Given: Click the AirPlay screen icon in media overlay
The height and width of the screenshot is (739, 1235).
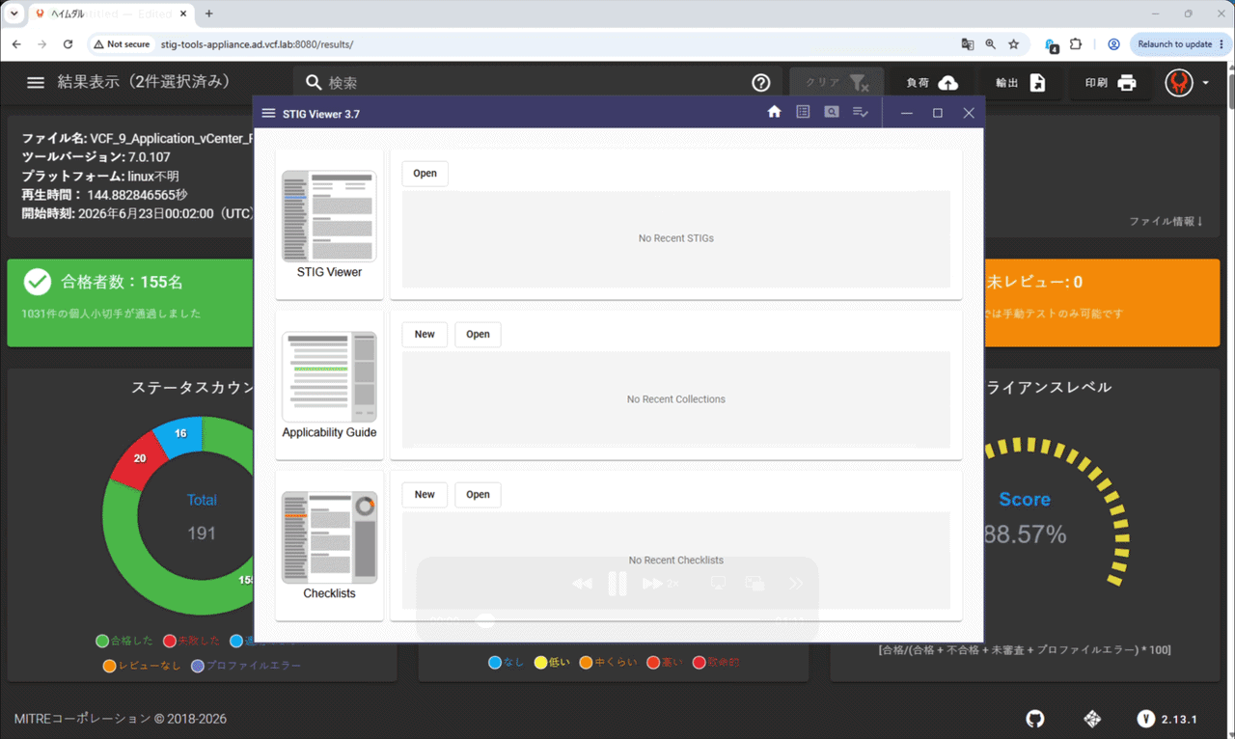Looking at the screenshot, I should coord(718,584).
